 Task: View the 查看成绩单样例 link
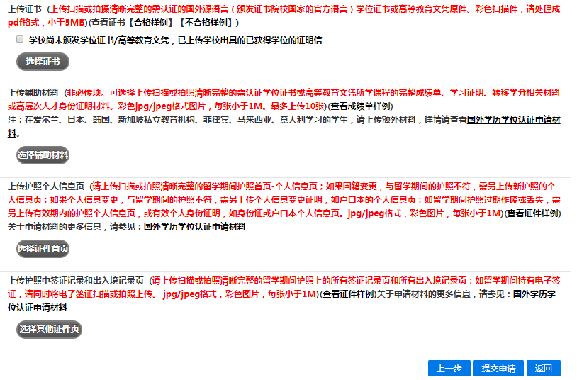pos(361,106)
